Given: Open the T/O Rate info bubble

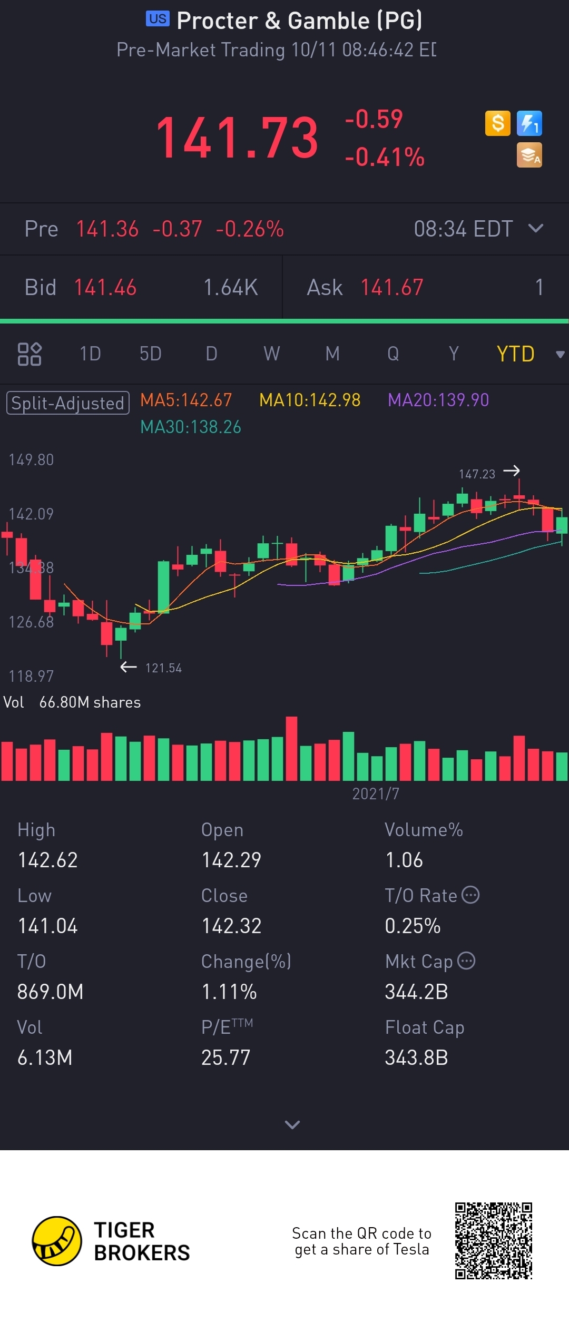Looking at the screenshot, I should [x=470, y=895].
